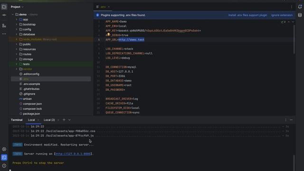Screen dimensions: 304x171
Task: Expand the config folder
Action: click(x=17, y=29)
